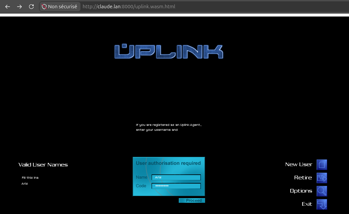This screenshot has width=349, height=214.
Task: Focus the Code password field
Action: (x=176, y=186)
